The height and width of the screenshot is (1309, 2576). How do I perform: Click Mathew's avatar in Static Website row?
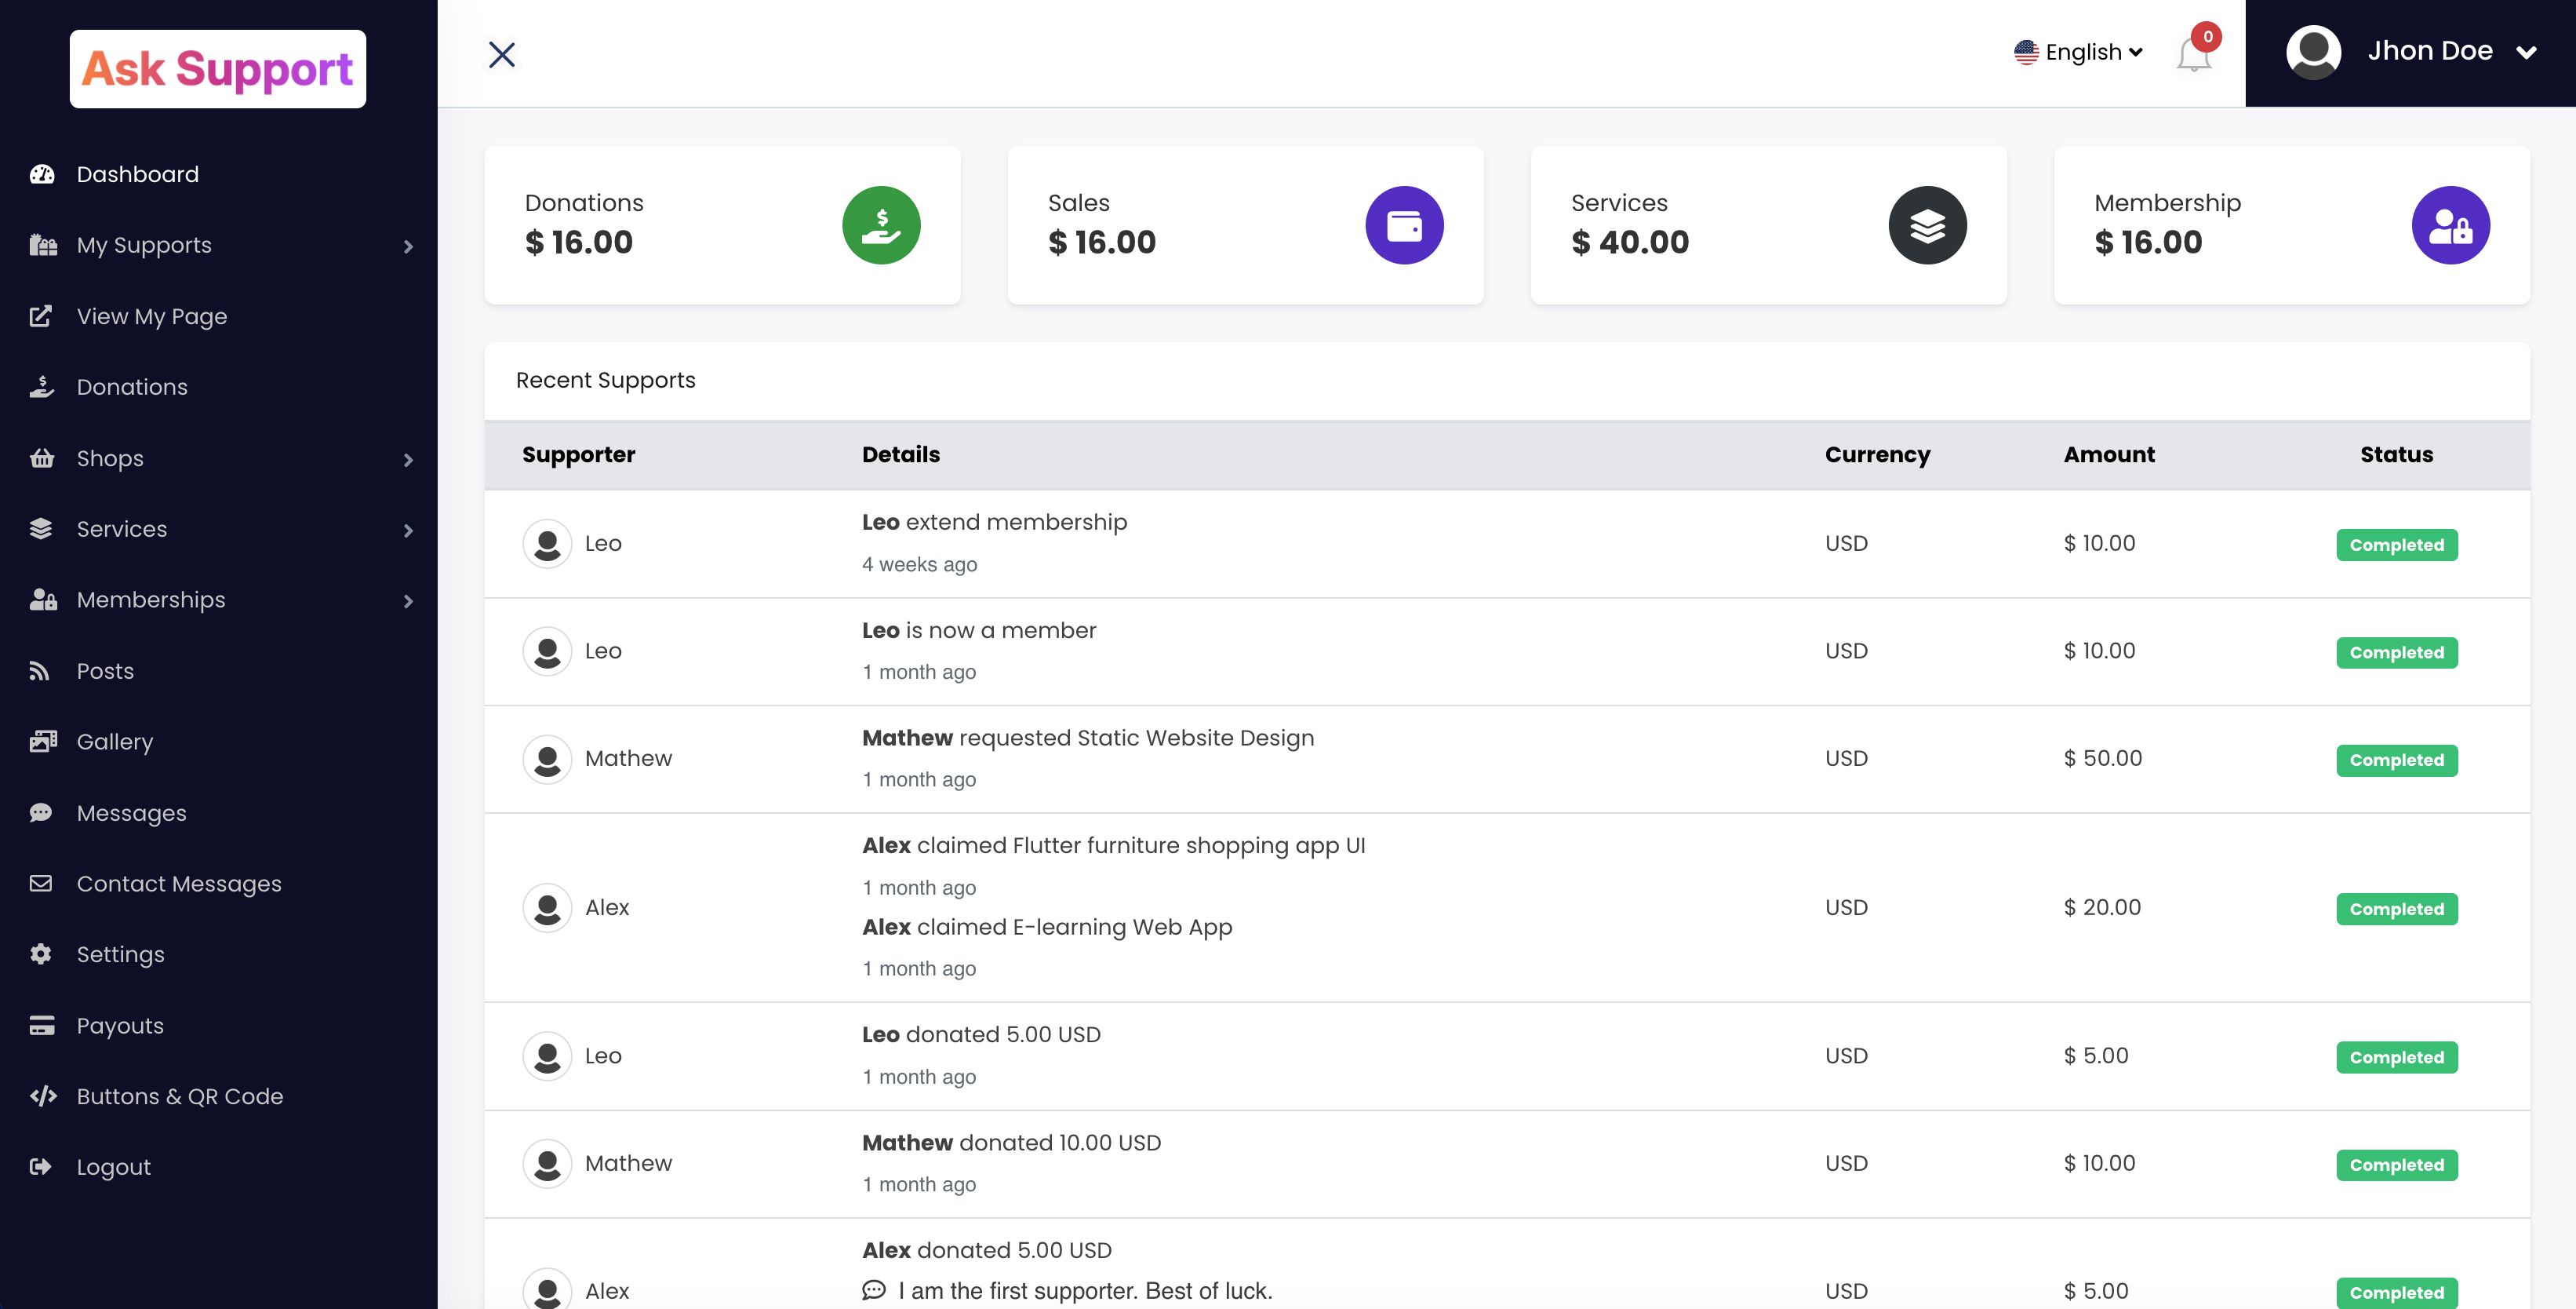click(547, 759)
